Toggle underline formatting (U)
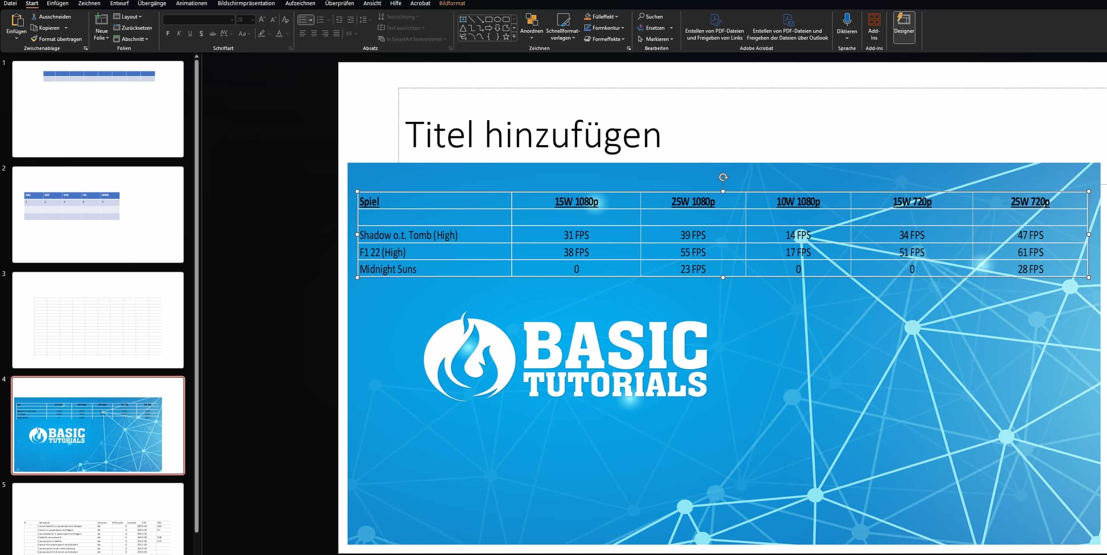1107x555 pixels. tap(190, 33)
